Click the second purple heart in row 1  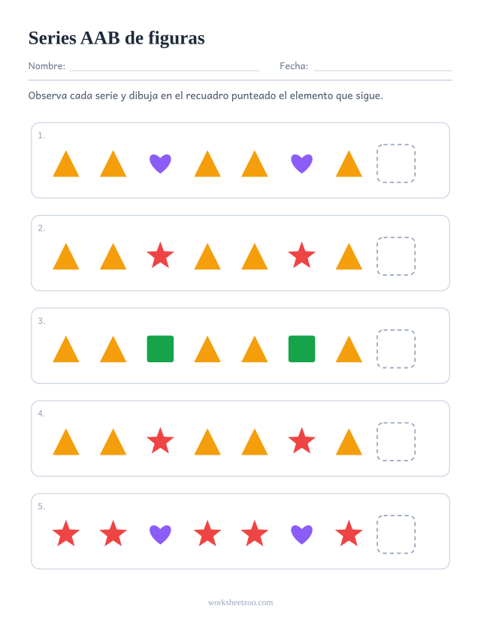pos(301,164)
